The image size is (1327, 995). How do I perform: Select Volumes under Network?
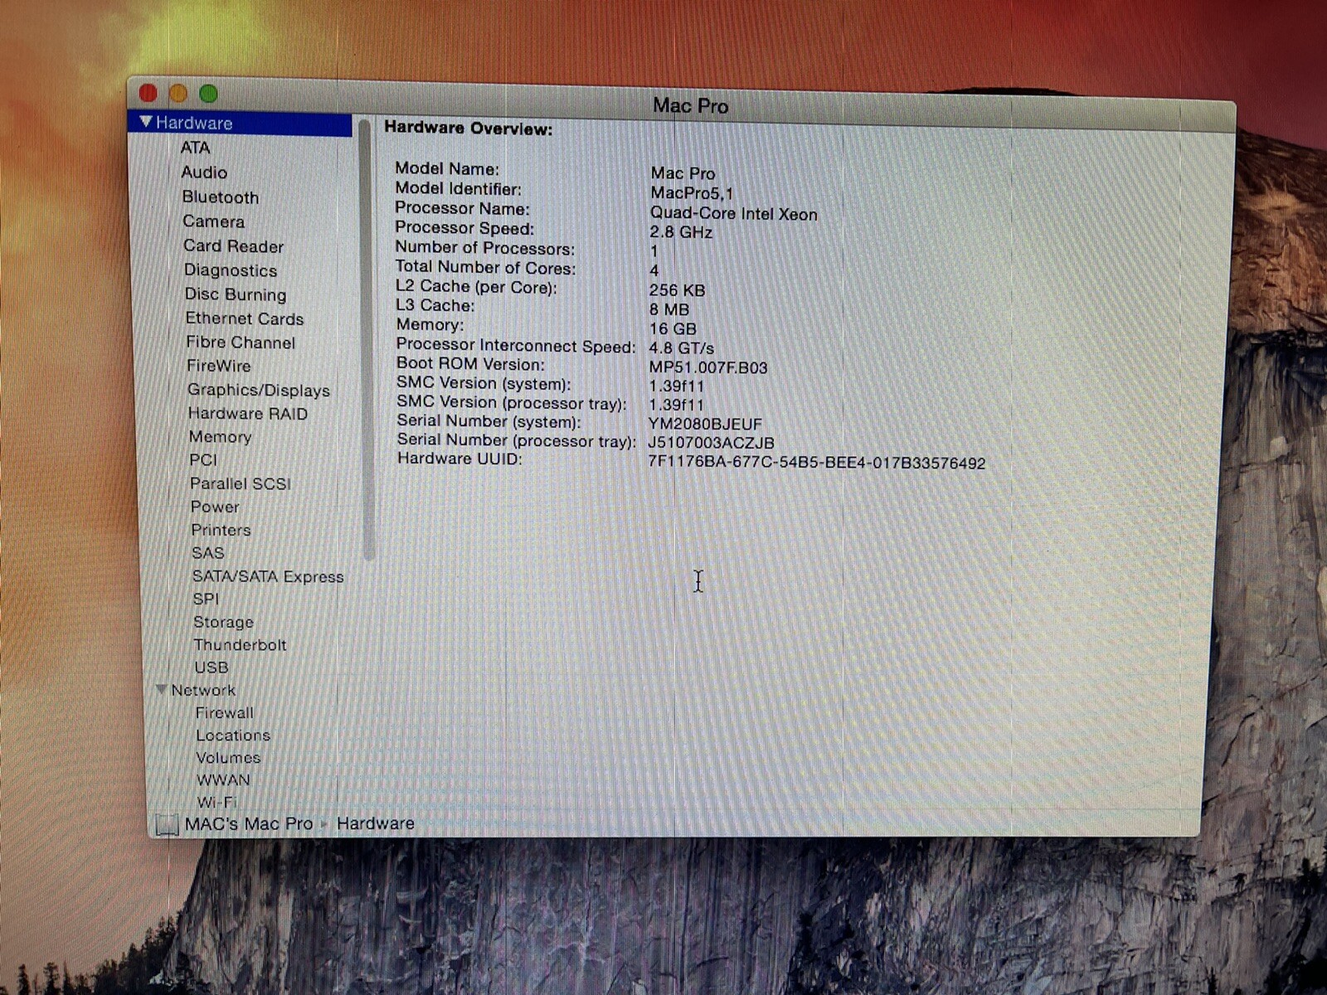pyautogui.click(x=228, y=757)
